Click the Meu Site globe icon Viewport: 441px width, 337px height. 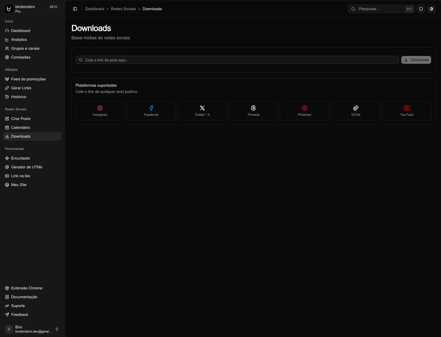(7, 185)
